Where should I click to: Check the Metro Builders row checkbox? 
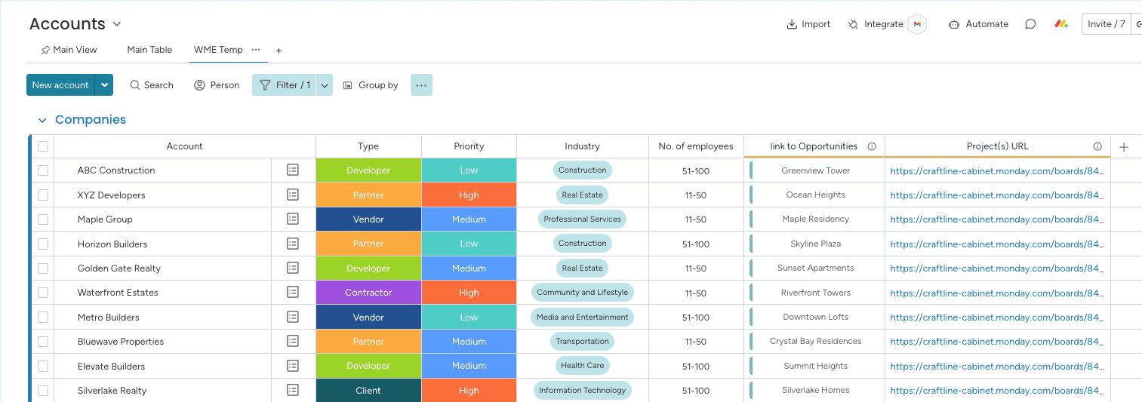[43, 317]
